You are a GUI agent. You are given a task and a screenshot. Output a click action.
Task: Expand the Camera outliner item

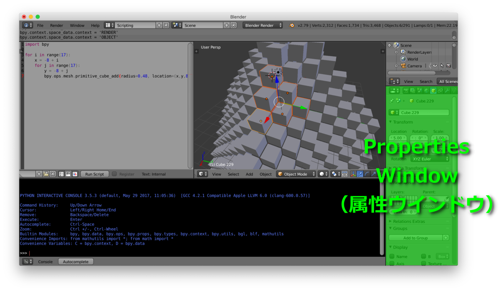pyautogui.click(x=396, y=66)
